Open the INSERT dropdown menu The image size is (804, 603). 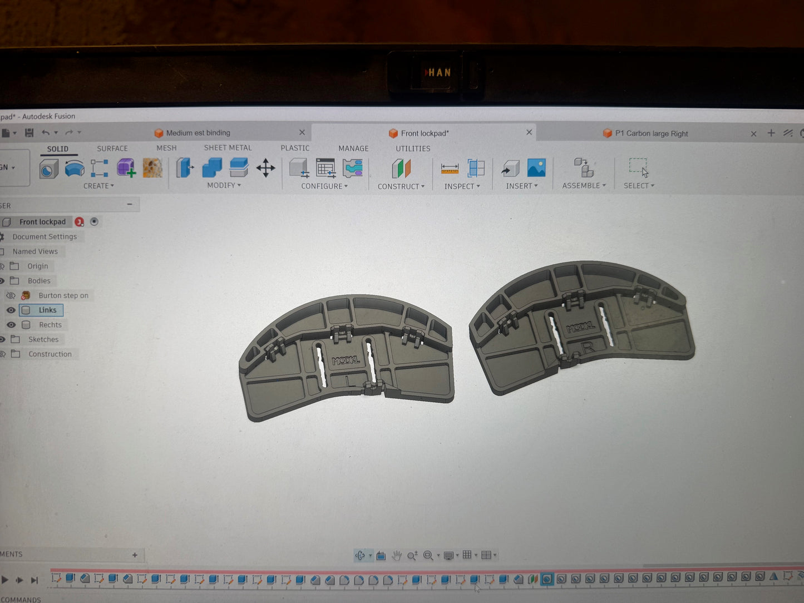coord(522,186)
